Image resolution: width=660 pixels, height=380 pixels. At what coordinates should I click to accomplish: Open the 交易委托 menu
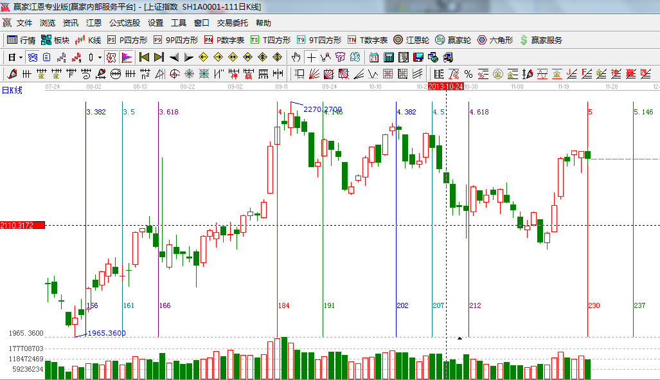tap(232, 23)
